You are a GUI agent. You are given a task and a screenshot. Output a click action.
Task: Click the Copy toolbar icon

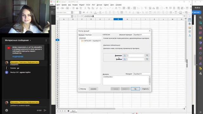[x=89, y=8]
